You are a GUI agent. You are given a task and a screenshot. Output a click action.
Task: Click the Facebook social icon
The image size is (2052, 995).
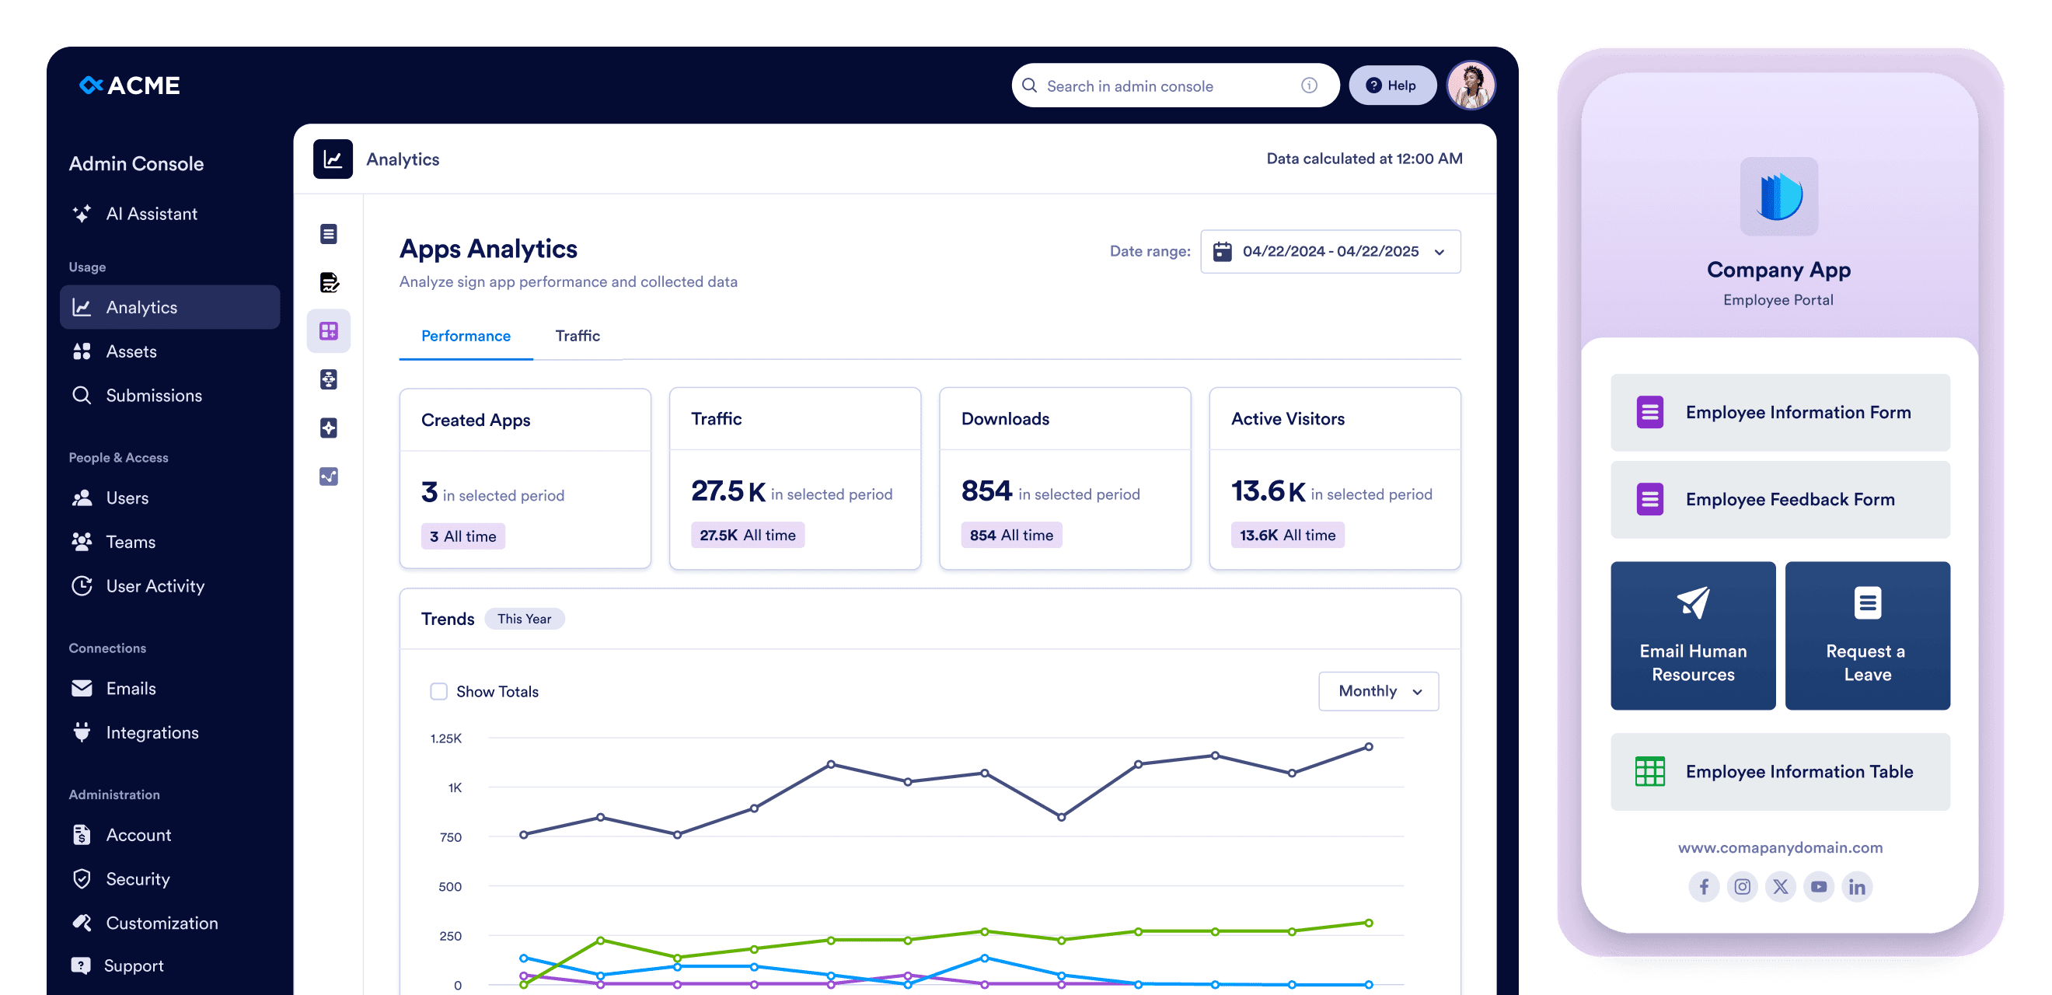click(1703, 887)
